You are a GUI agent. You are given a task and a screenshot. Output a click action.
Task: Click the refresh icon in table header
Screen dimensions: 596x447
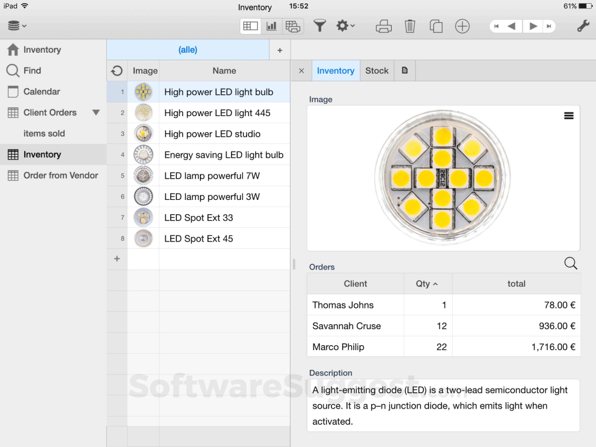(117, 71)
